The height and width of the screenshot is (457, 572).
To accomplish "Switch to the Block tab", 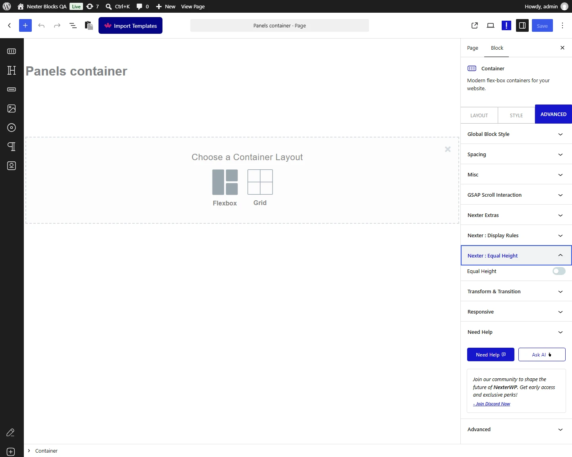I will (497, 48).
